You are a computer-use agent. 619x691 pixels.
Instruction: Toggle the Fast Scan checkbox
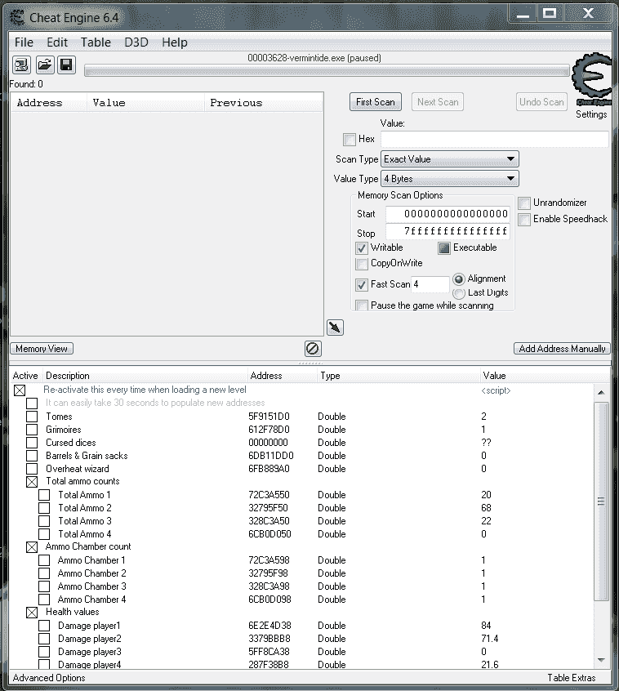click(x=362, y=285)
